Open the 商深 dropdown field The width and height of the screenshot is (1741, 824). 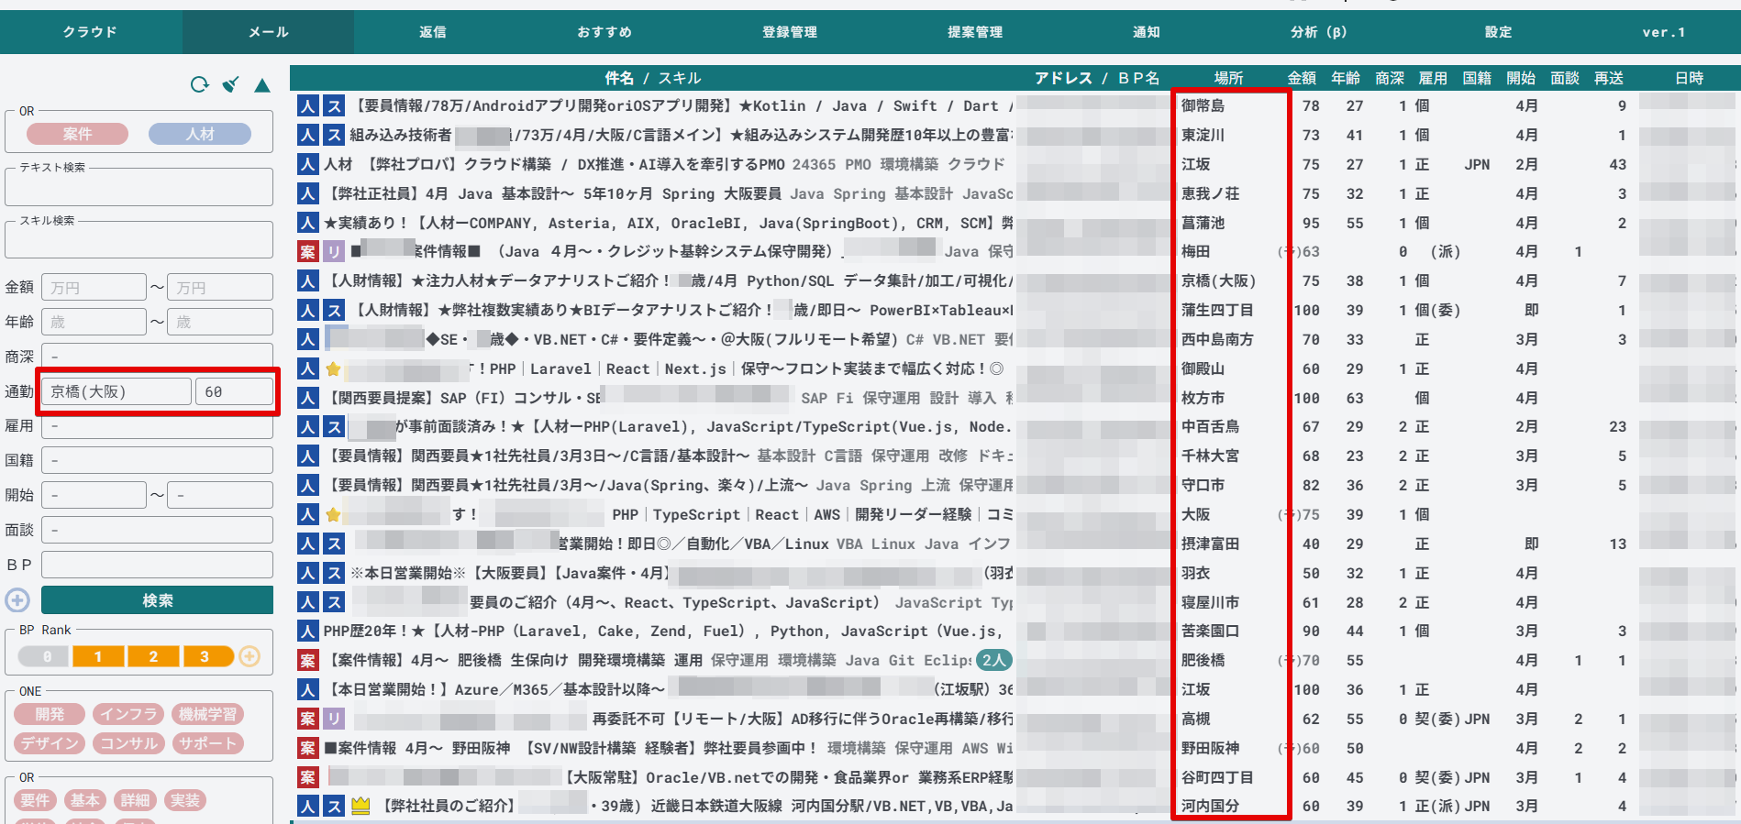(x=157, y=357)
